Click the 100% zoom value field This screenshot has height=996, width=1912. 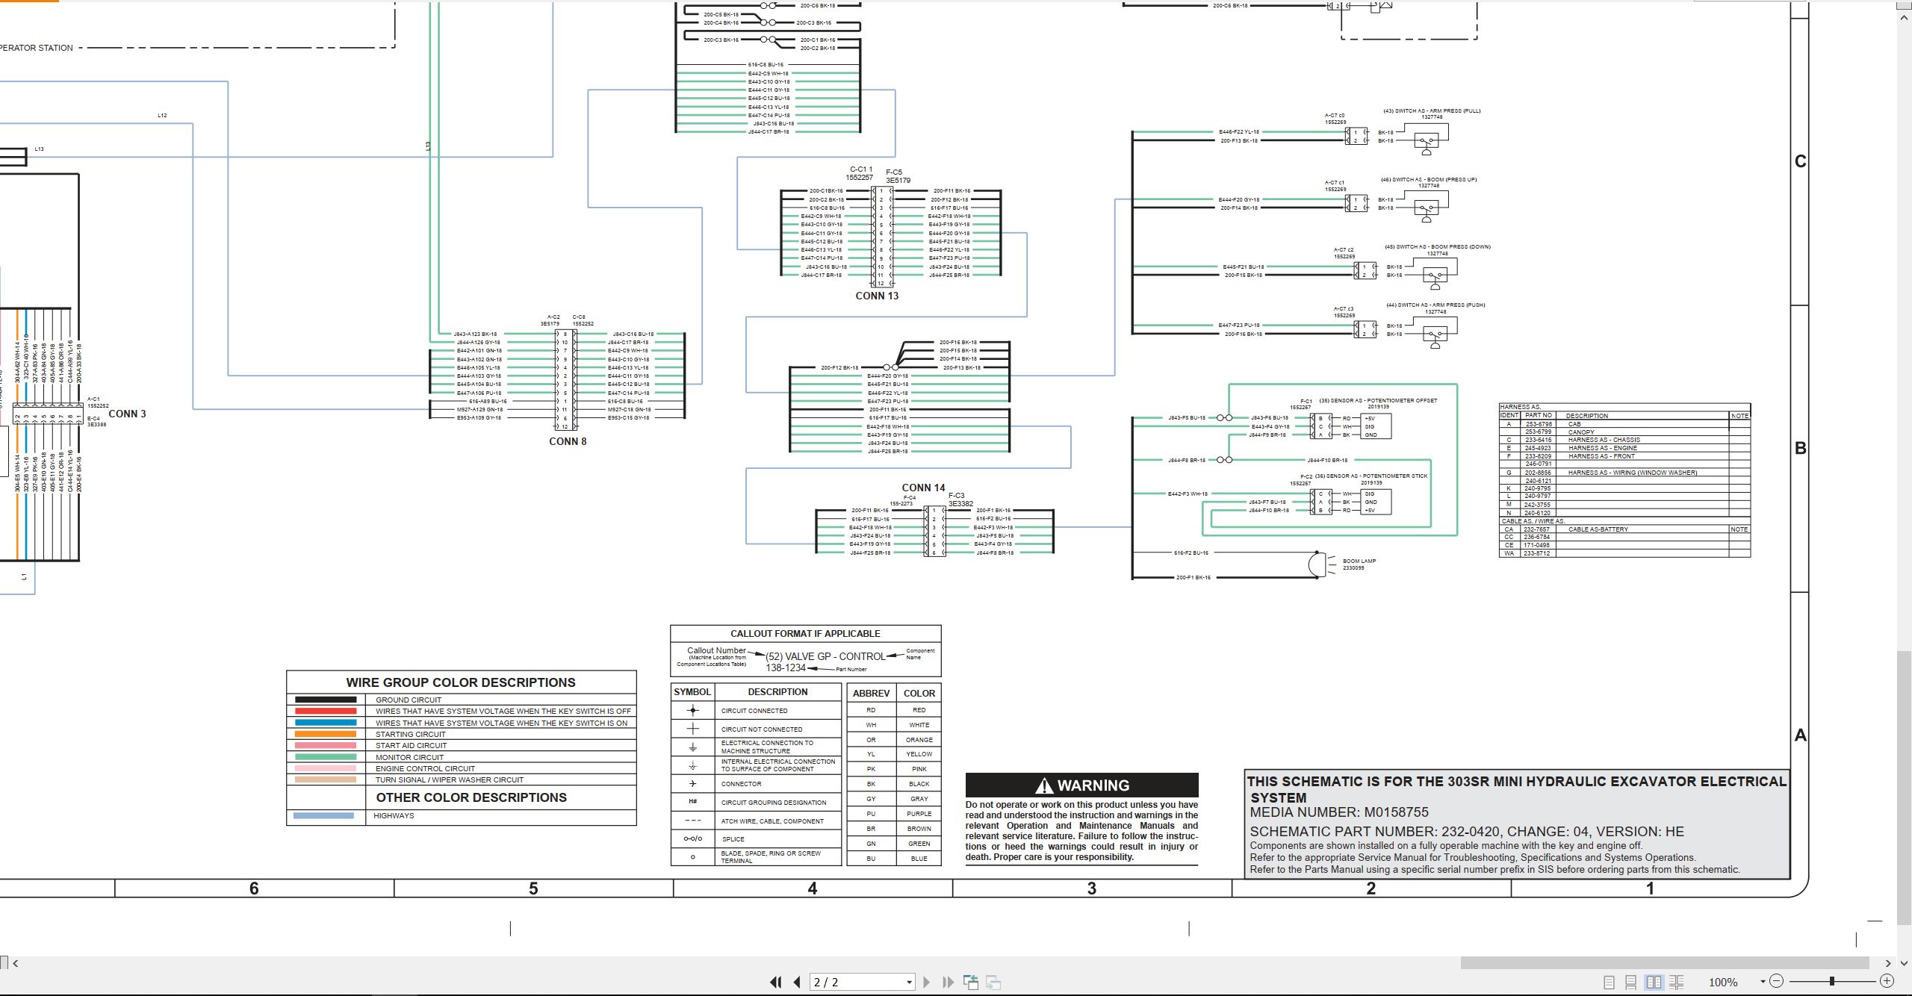[1724, 983]
